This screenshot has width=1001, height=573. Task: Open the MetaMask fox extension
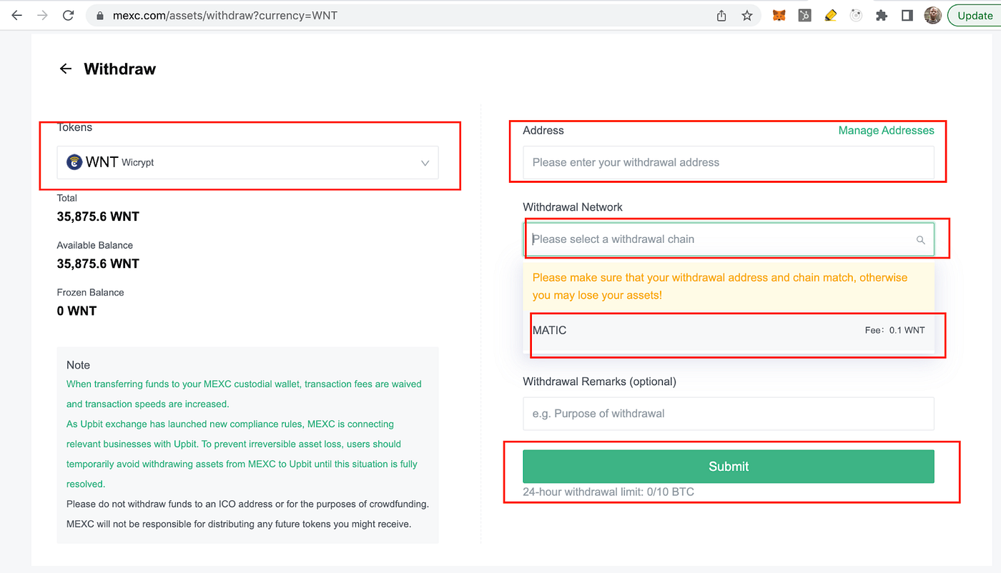779,15
